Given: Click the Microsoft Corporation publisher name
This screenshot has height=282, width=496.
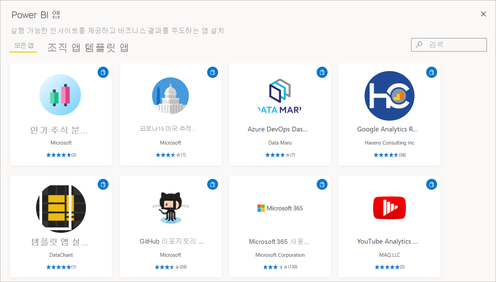Looking at the screenshot, I should coord(280,255).
